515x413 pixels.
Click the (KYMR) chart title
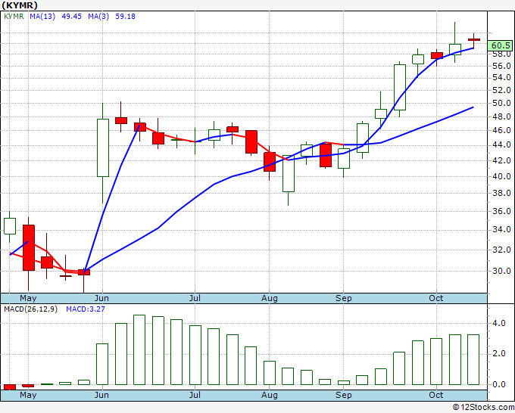[x=20, y=5]
